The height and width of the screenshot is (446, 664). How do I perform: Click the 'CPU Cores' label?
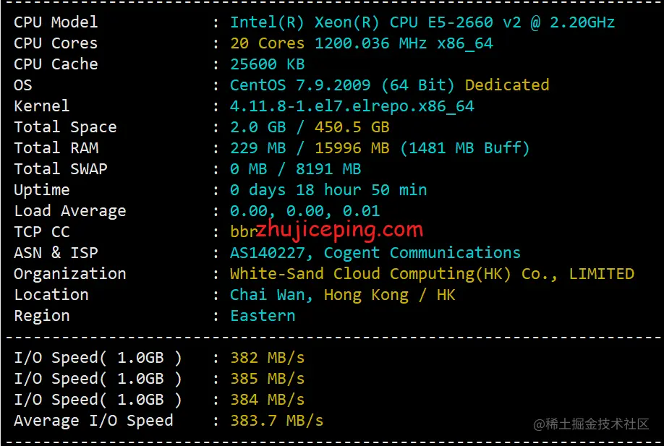coord(56,43)
